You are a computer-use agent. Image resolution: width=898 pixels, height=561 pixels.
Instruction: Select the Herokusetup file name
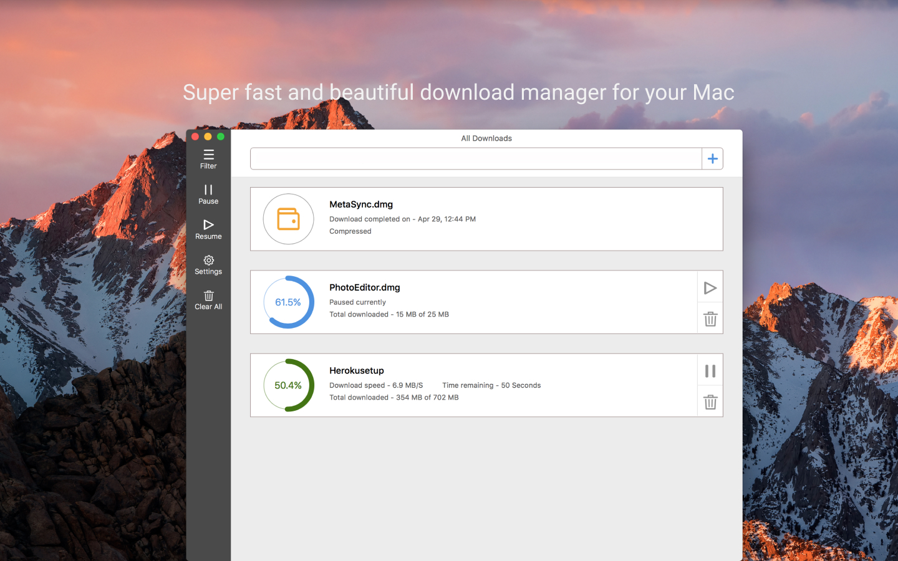point(357,370)
